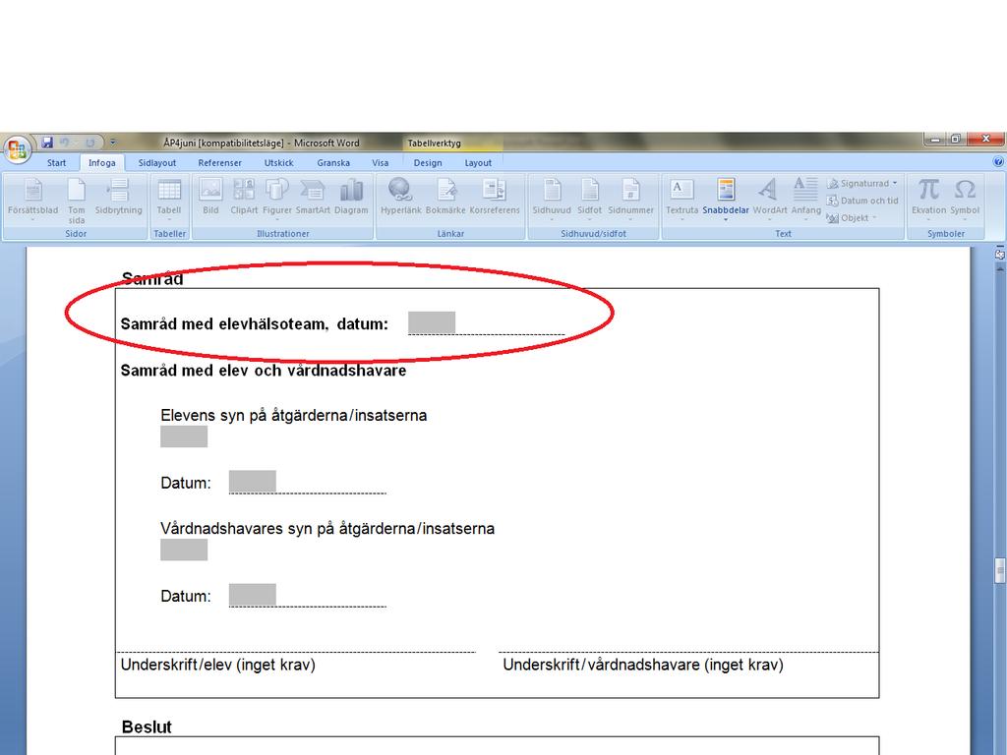Click the Datum field under Elevens syn

pyautogui.click(x=253, y=482)
